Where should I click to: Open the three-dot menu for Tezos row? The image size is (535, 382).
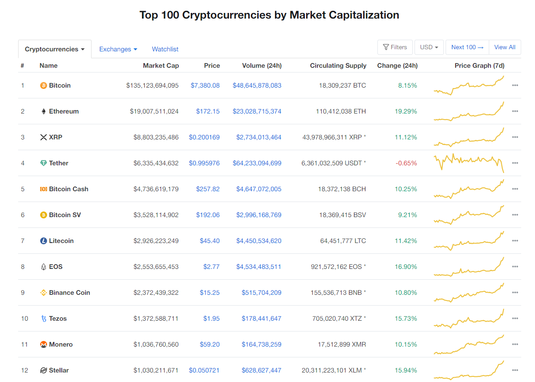point(515,319)
